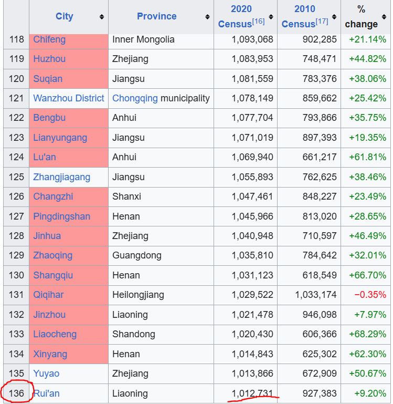Open the Changzhi city link
Image resolution: width=393 pixels, height=404 pixels.
tap(53, 196)
